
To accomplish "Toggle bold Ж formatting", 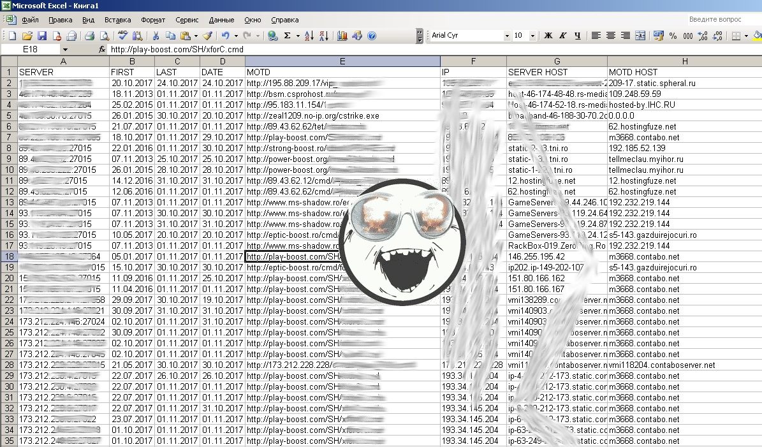I will [548, 36].
